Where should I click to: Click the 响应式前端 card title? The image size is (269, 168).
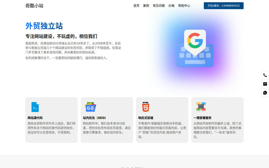point(146,118)
